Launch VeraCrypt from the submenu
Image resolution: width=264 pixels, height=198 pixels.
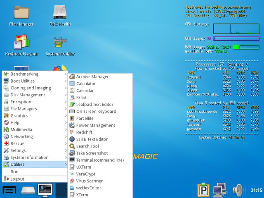[85, 174]
